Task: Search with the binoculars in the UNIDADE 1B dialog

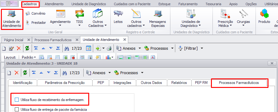Action: tap(65, 73)
